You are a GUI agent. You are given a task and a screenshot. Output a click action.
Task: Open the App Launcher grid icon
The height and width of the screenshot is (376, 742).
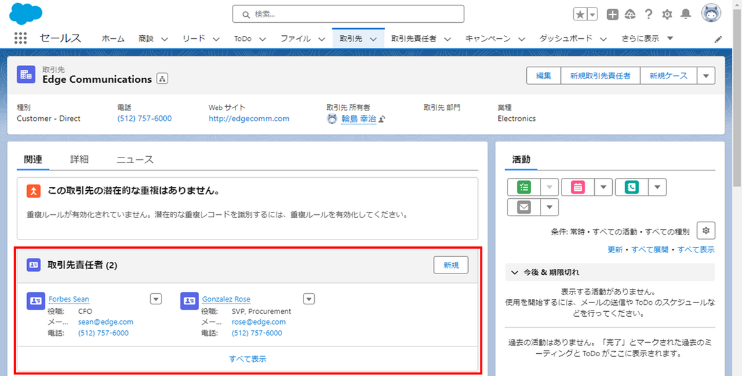(x=20, y=38)
